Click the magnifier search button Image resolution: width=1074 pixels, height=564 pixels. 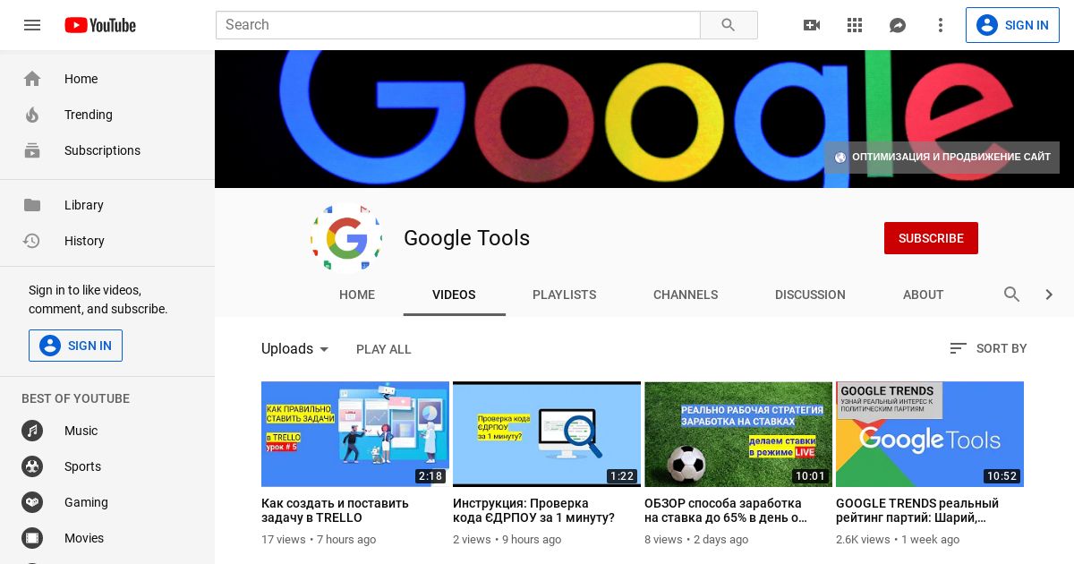[729, 25]
